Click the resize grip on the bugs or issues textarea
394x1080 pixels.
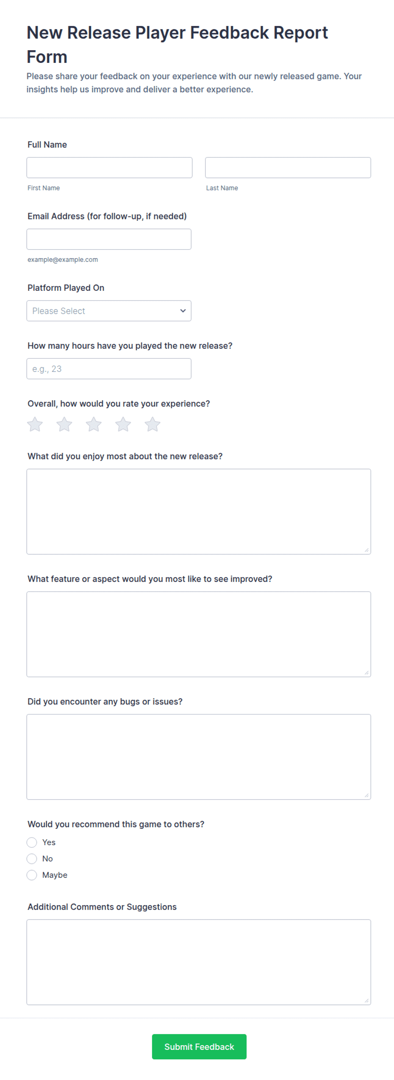pyautogui.click(x=366, y=795)
